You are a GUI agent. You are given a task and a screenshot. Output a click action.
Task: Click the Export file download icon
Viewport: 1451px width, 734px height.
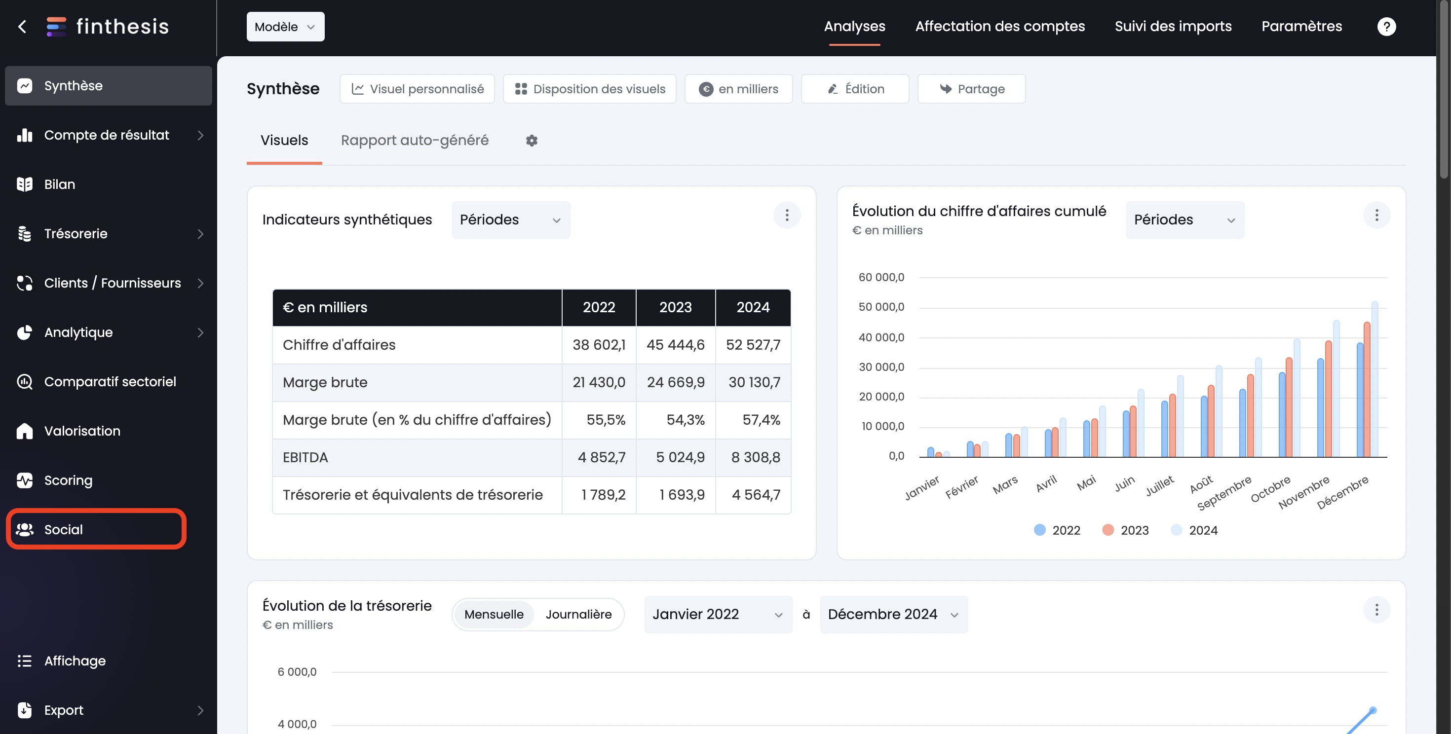coord(24,710)
